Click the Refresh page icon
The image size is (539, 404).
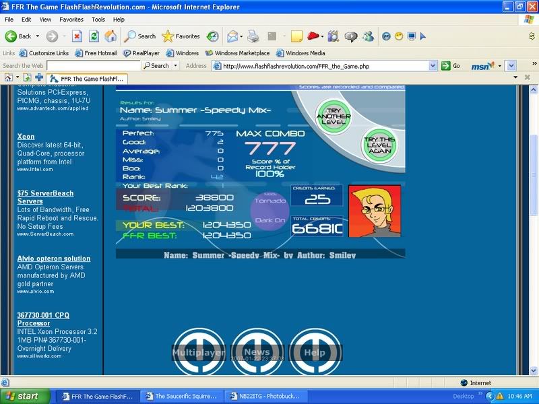pyautogui.click(x=94, y=36)
